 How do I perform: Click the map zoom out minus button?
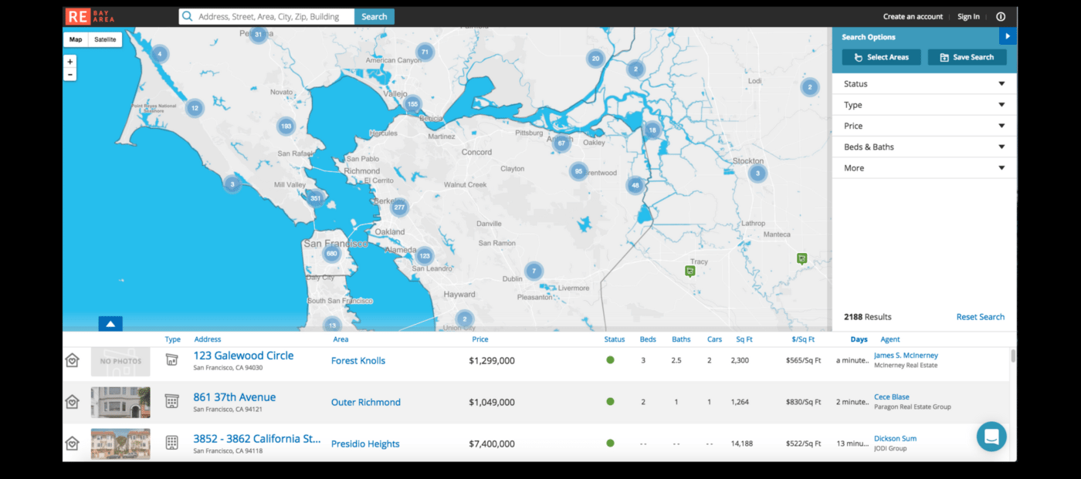pos(70,75)
